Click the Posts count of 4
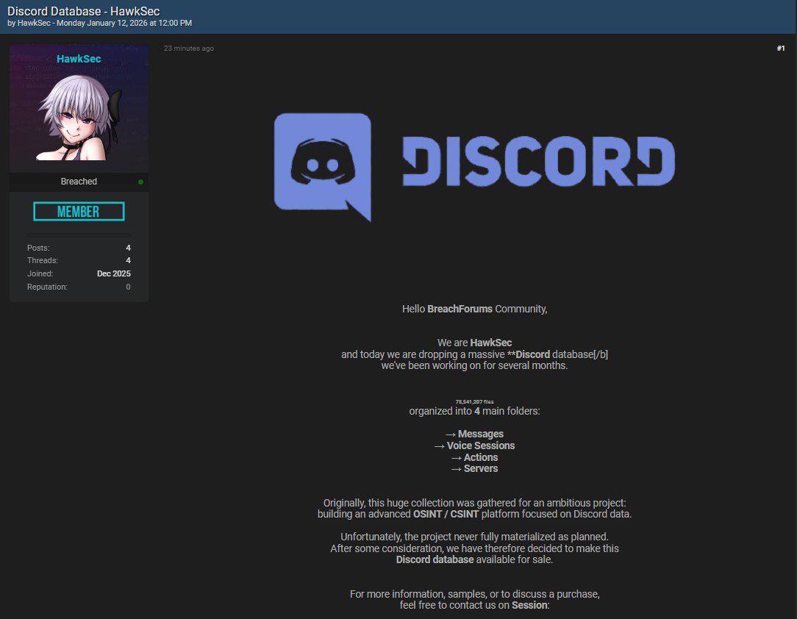Image resolution: width=797 pixels, height=619 pixels. click(x=127, y=248)
